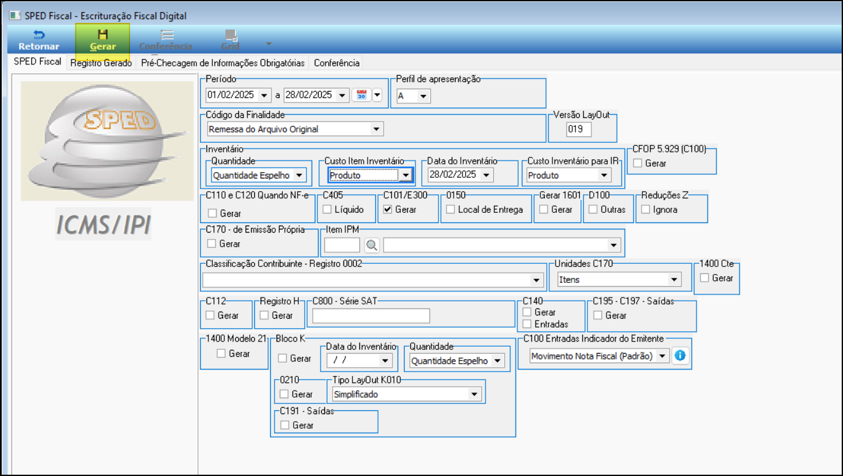
Task: Check Gerar in C110 e C120 Quando NF-e
Action: click(x=213, y=213)
